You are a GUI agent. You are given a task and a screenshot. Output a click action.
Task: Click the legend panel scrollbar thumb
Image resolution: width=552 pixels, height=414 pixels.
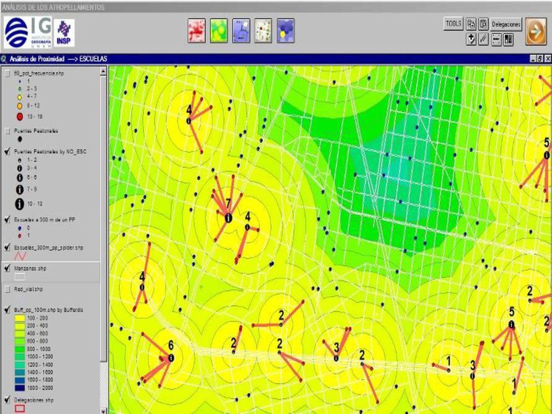pos(103,218)
